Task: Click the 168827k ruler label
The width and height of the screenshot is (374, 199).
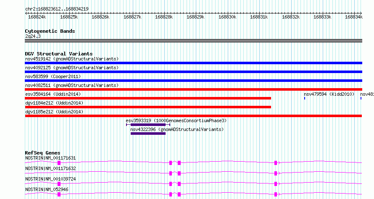Action: click(x=132, y=17)
